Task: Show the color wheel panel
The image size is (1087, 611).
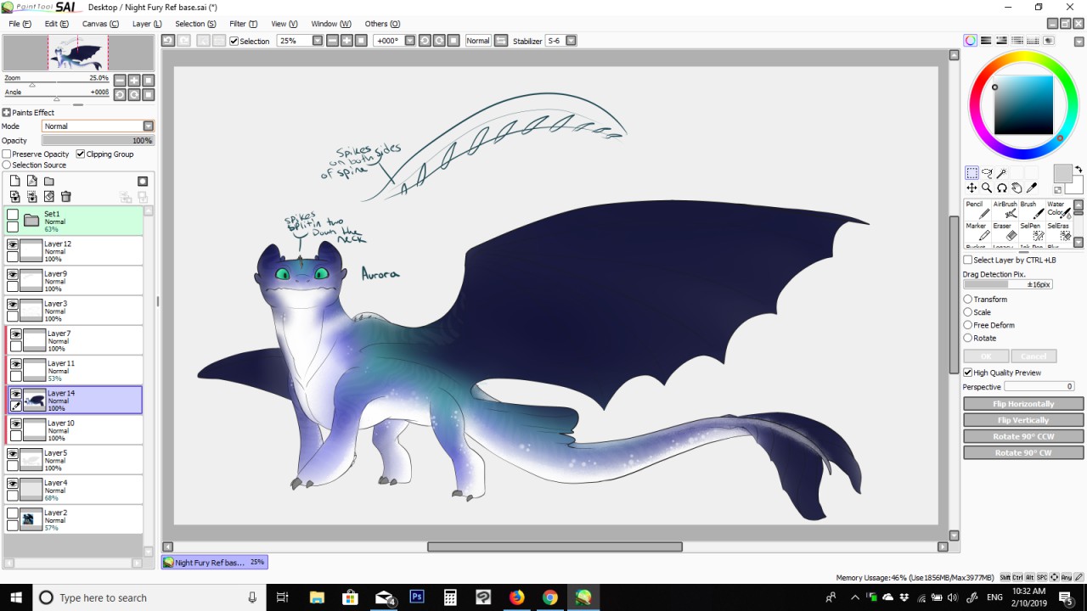Action: (971, 40)
